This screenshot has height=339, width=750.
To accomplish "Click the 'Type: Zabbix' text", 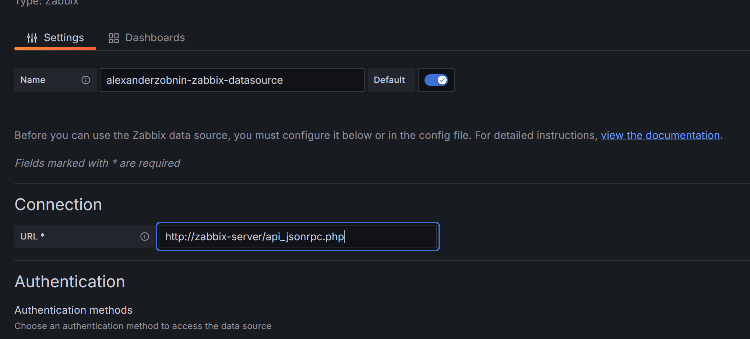I will [47, 3].
